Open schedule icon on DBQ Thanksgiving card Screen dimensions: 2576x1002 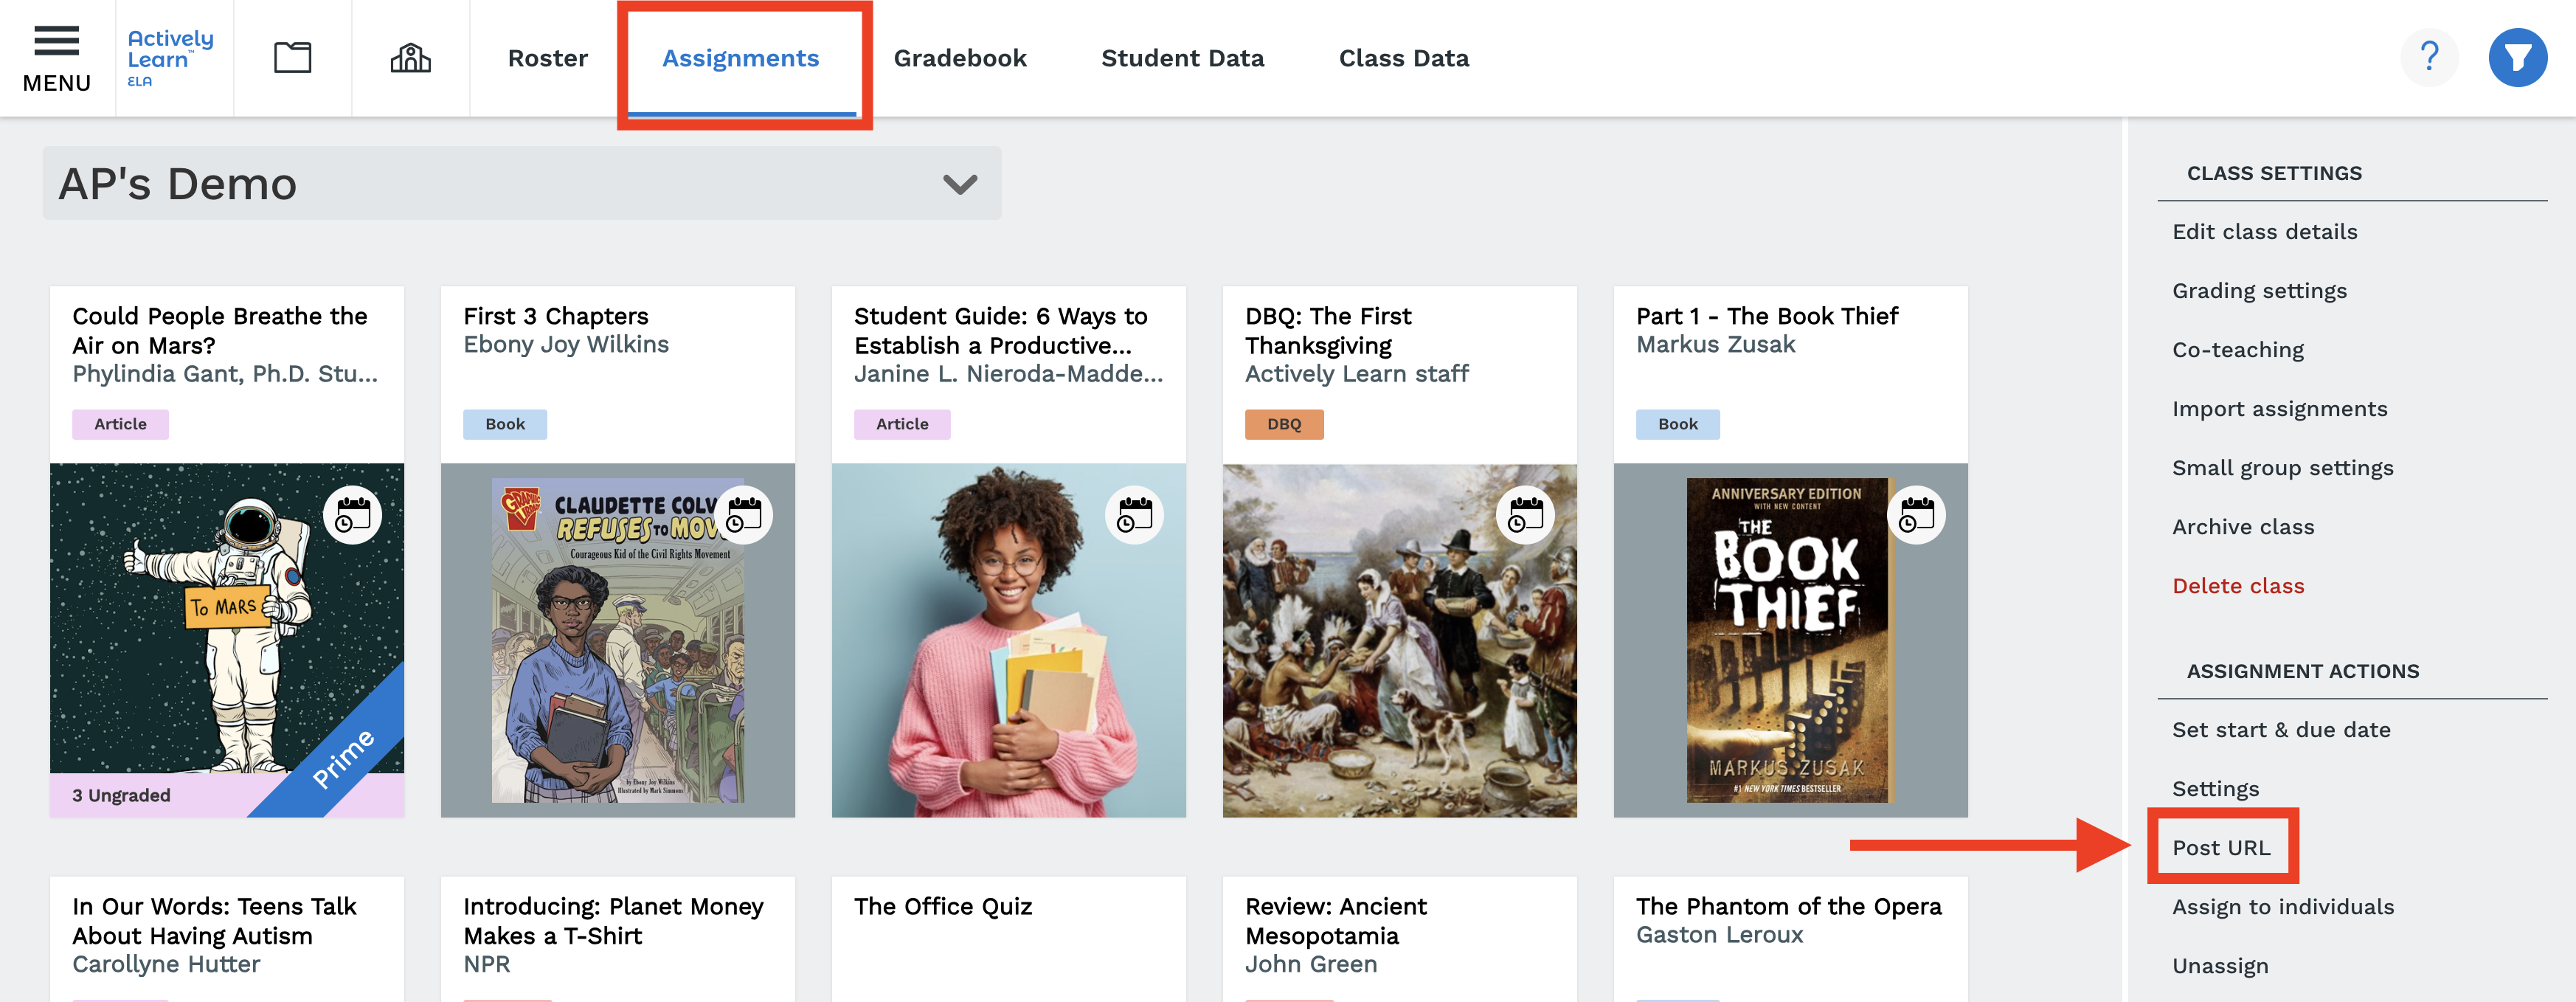click(1525, 514)
